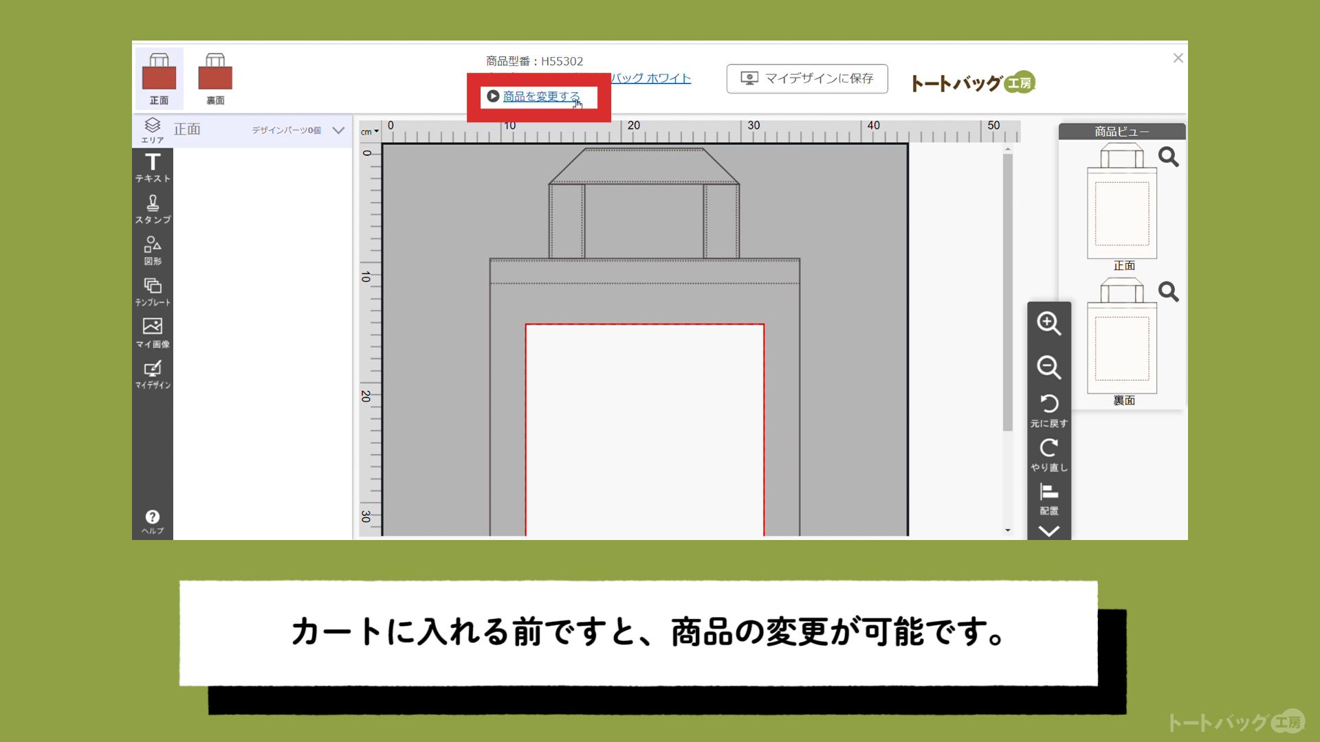
Task: Open the テンプレート templates tool
Action: coord(153,292)
